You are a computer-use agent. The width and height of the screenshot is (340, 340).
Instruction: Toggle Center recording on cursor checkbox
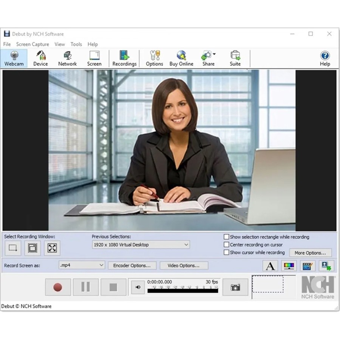click(x=227, y=245)
